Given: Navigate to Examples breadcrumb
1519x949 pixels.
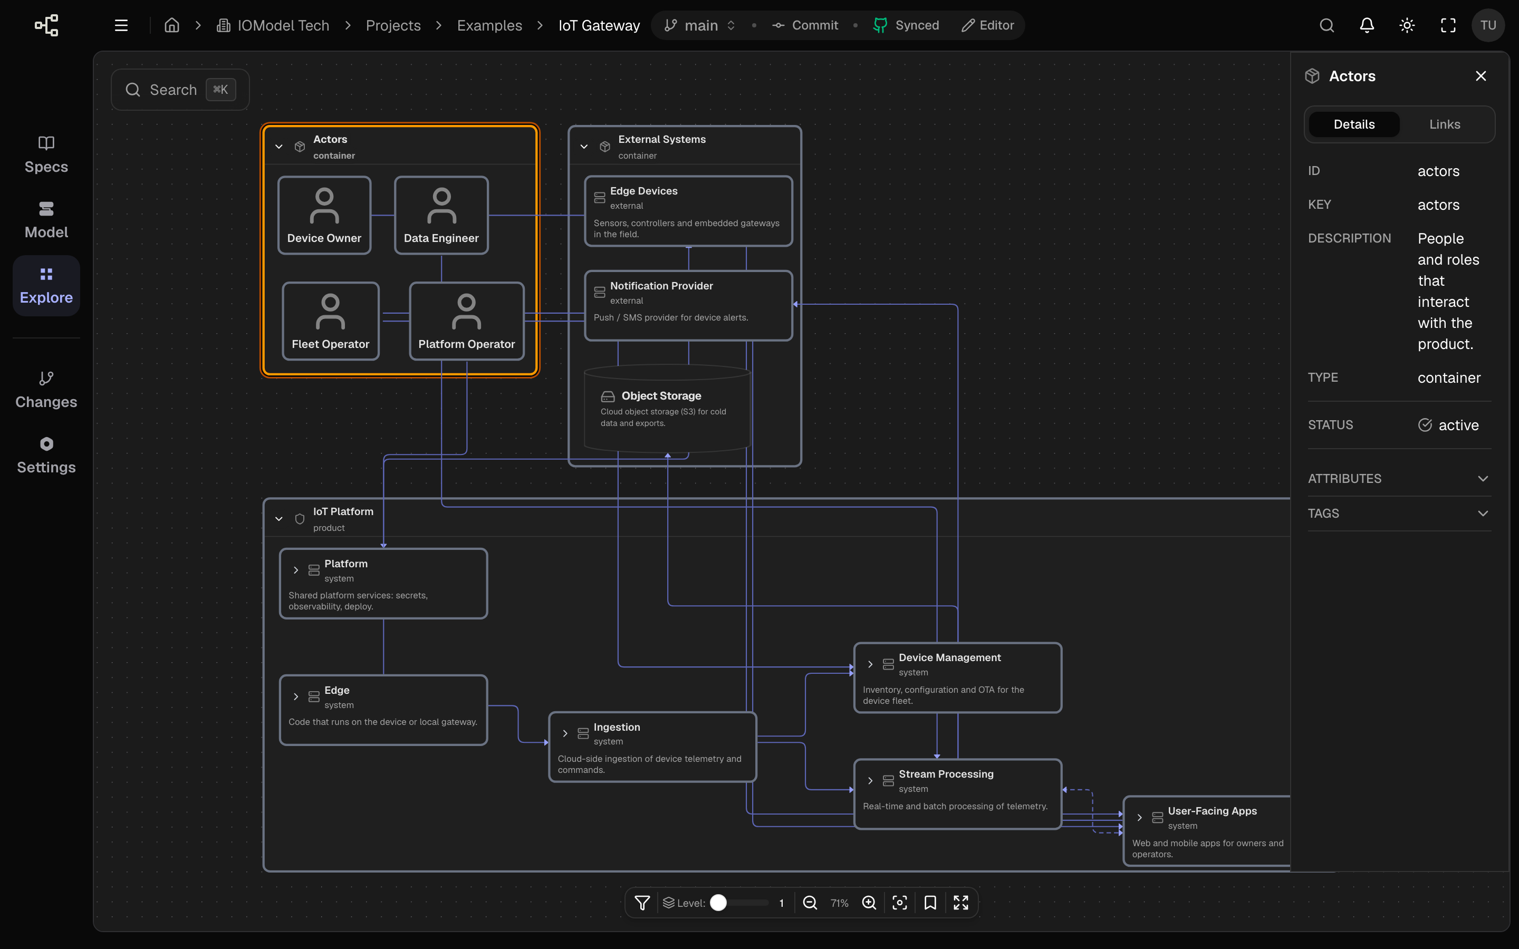Looking at the screenshot, I should coord(489,25).
